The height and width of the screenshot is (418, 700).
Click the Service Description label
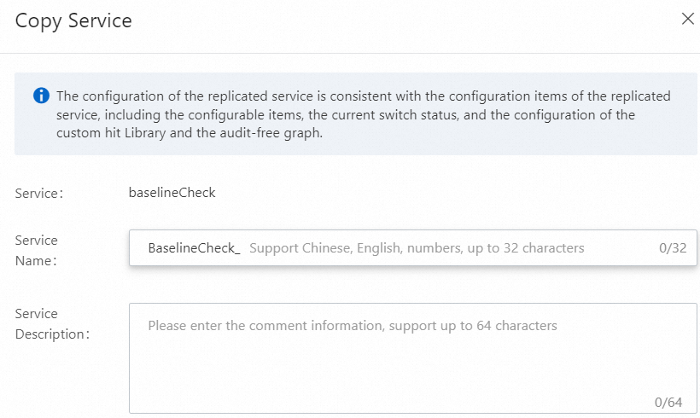[x=52, y=324]
